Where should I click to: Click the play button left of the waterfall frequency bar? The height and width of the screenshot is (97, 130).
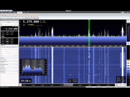pos(20,85)
